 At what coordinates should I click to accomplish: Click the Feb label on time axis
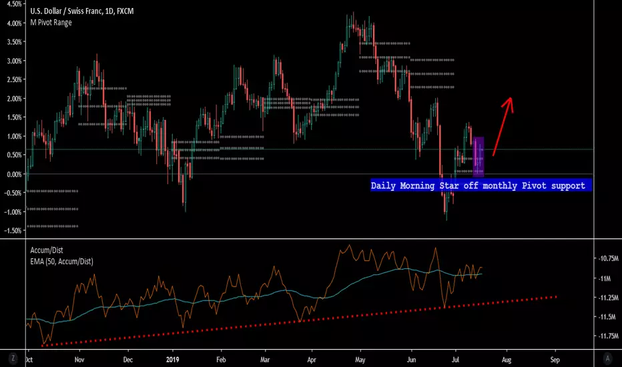(x=221, y=360)
